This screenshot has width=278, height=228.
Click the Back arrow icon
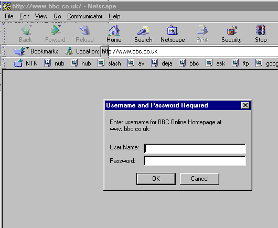coord(26,30)
